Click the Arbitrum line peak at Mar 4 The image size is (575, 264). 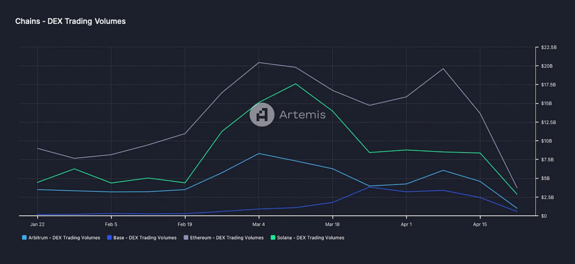pyautogui.click(x=258, y=154)
